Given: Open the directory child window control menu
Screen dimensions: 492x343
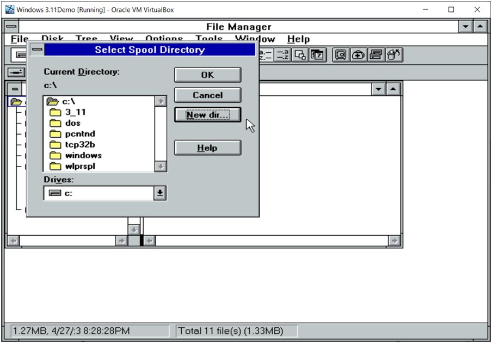Looking at the screenshot, I should coord(15,89).
